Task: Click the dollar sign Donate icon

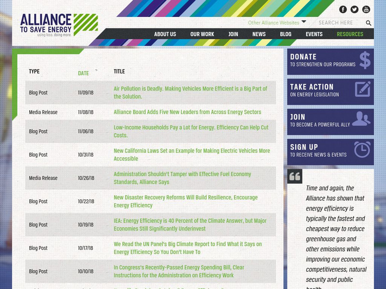Action: pyautogui.click(x=365, y=60)
